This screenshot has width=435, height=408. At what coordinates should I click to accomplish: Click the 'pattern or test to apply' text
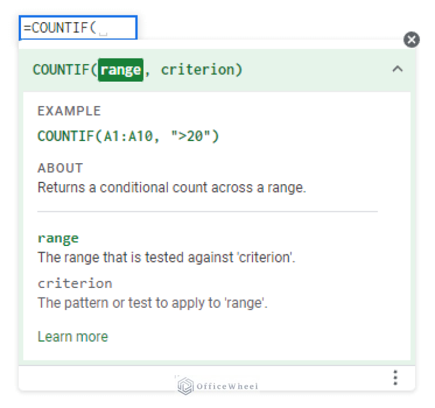[x=152, y=303]
